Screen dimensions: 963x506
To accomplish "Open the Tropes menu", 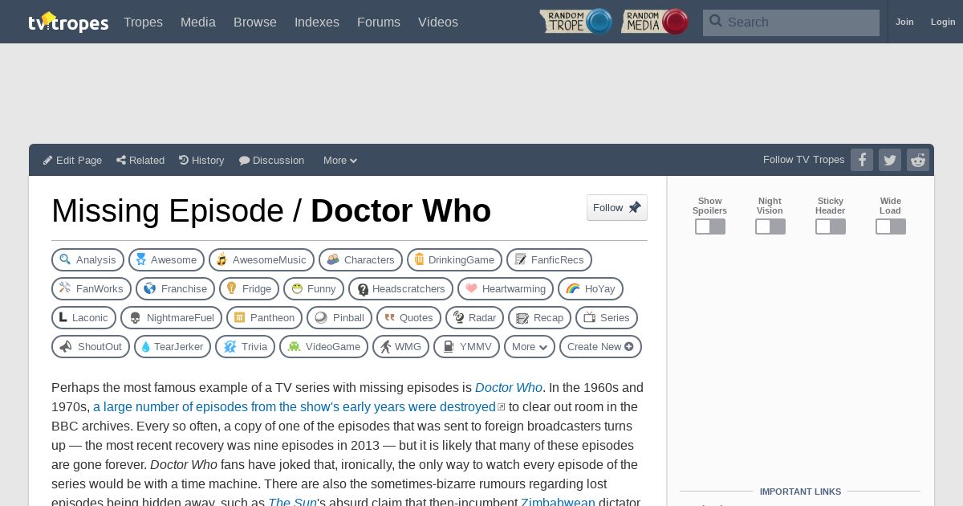I will pos(143,22).
